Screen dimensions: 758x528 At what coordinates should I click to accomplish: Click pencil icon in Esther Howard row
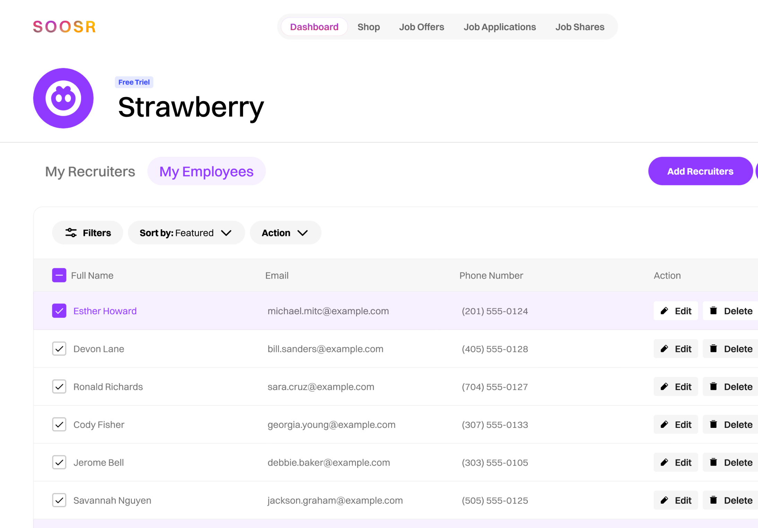(664, 311)
